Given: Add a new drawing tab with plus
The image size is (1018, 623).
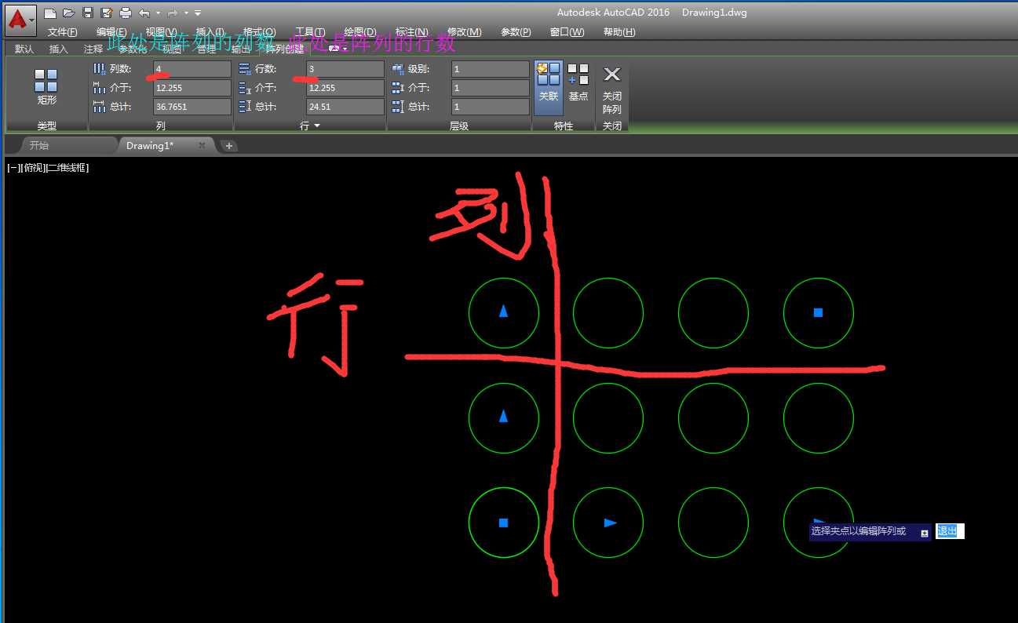Looking at the screenshot, I should click(228, 146).
